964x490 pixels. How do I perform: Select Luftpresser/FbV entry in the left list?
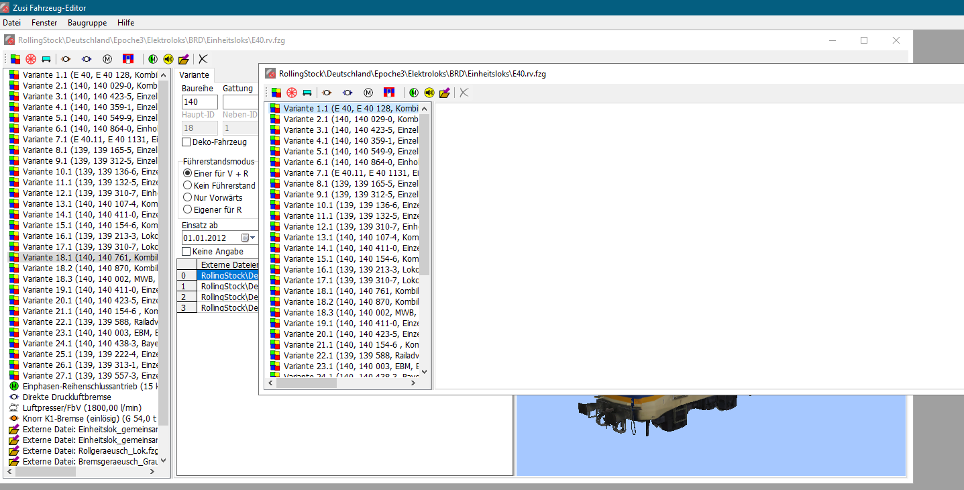tap(82, 408)
